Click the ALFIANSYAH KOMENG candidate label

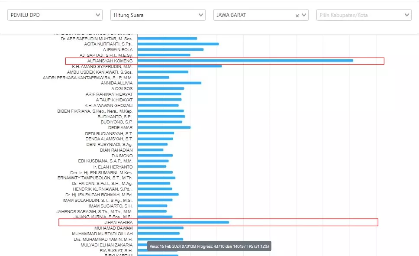[x=110, y=61]
